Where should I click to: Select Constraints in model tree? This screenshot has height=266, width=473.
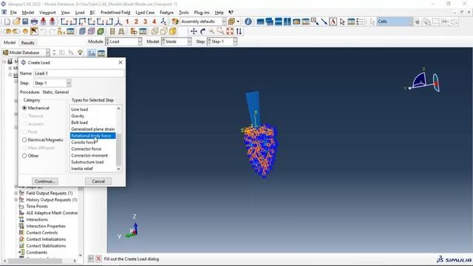pos(36,252)
